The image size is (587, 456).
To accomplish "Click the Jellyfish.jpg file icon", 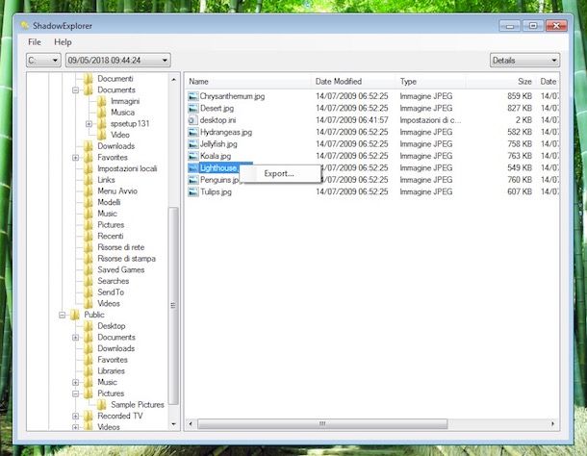I will point(192,144).
